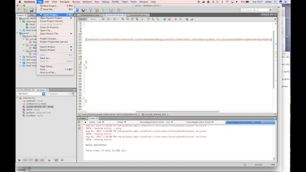This screenshot has width=306, height=172.
Task: Select the client output tab
Action: tap(121, 122)
